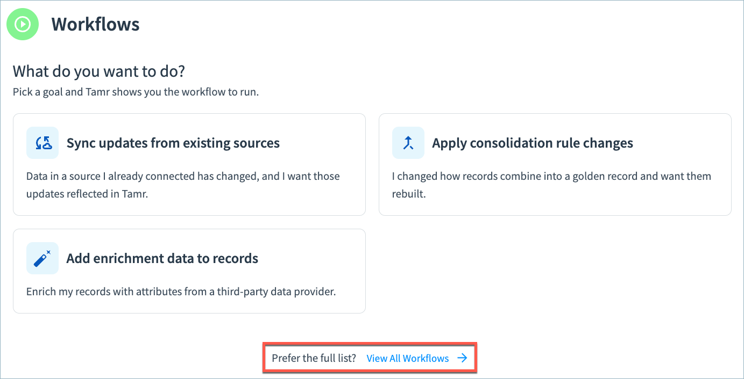Click the 'Enrich my records with attributes' description
This screenshot has width=744, height=379.
pyautogui.click(x=181, y=292)
